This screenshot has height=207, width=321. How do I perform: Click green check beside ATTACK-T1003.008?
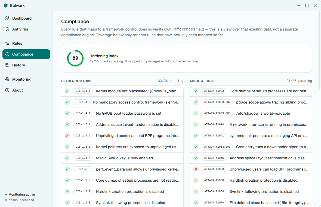click(x=196, y=113)
